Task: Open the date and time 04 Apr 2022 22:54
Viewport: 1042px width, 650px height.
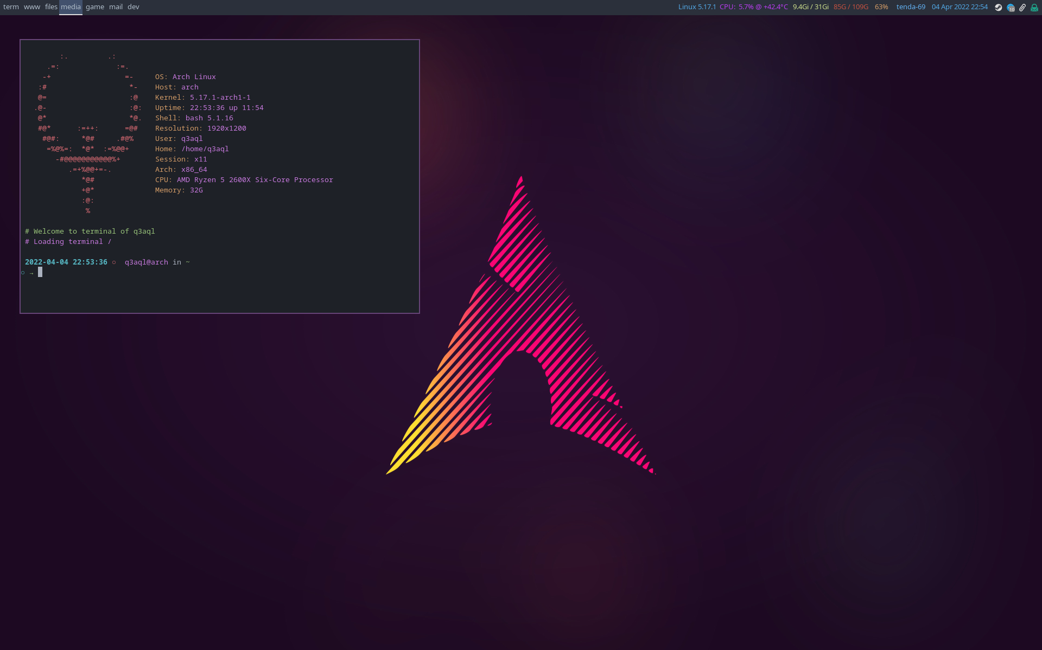Action: tap(960, 7)
